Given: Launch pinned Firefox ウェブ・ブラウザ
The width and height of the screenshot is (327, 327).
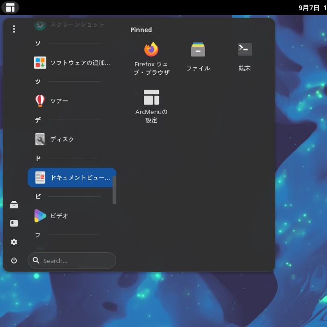Looking at the screenshot, I should pos(151,58).
